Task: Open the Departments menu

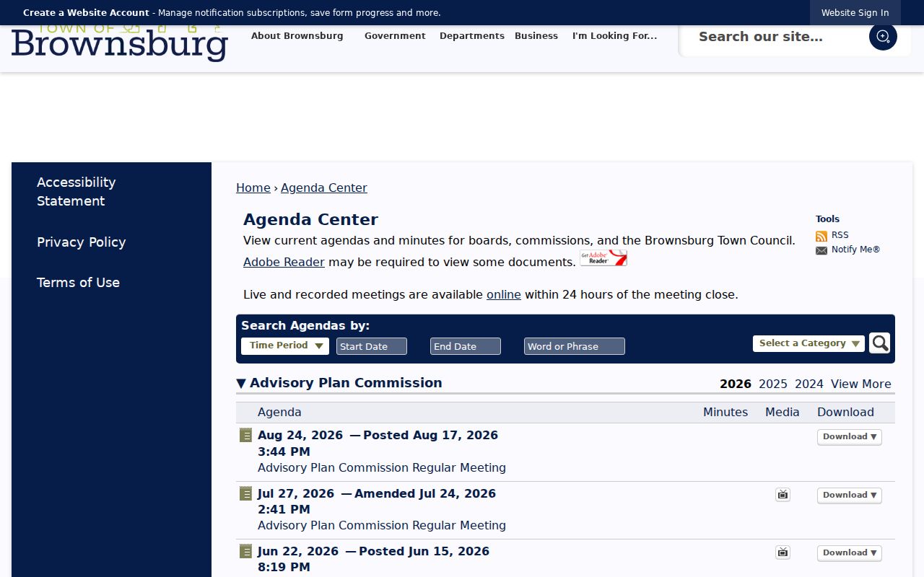Action: (x=472, y=36)
